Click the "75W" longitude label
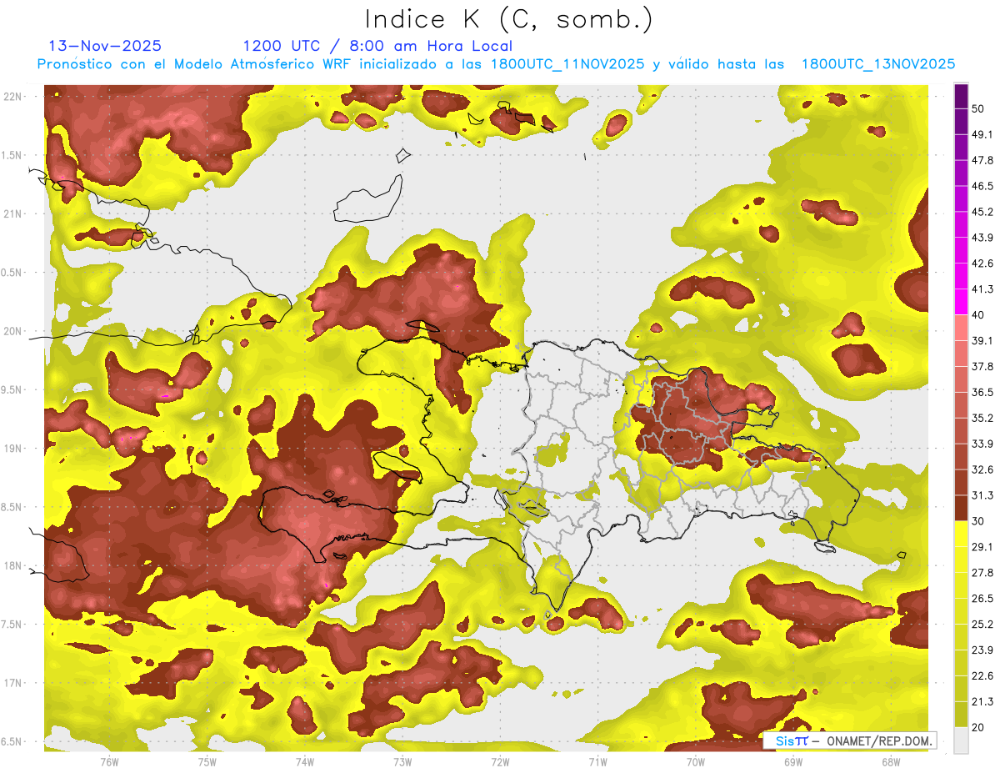The width and height of the screenshot is (1000, 773). (x=207, y=761)
